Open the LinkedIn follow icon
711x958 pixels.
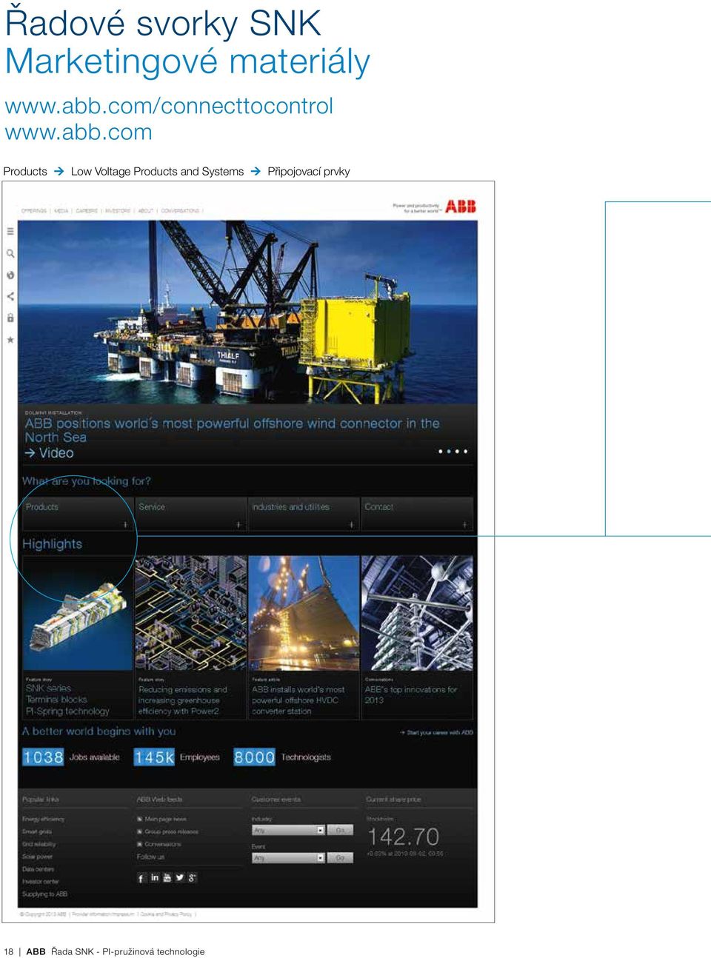pyautogui.click(x=155, y=877)
